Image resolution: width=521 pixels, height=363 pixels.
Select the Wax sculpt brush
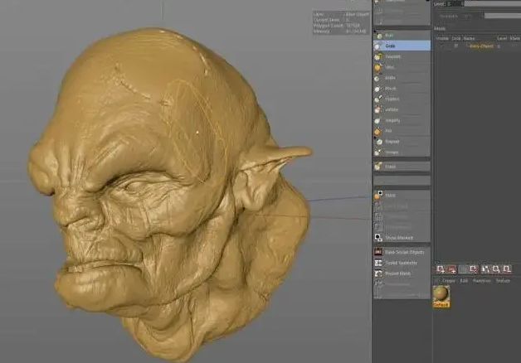point(402,67)
